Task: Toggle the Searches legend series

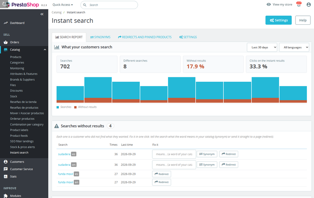Action: click(x=64, y=107)
